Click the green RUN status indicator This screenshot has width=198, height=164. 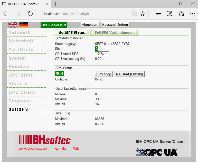pyautogui.click(x=59, y=74)
